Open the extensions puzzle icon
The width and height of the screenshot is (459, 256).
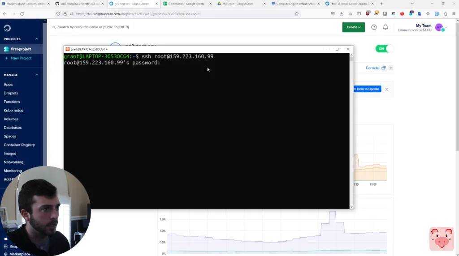point(445,14)
